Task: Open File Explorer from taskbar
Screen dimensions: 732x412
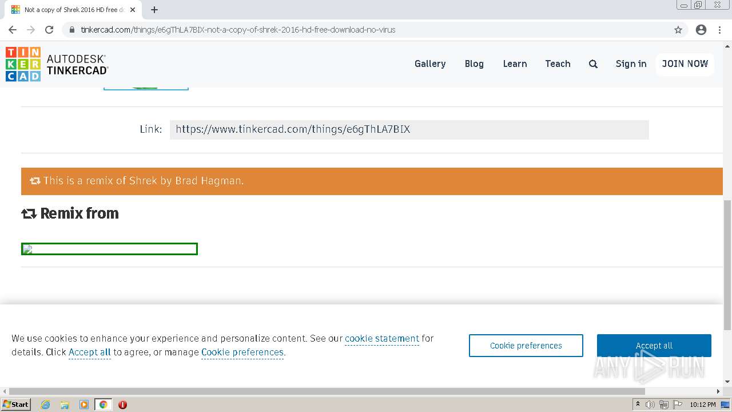Action: [65, 405]
